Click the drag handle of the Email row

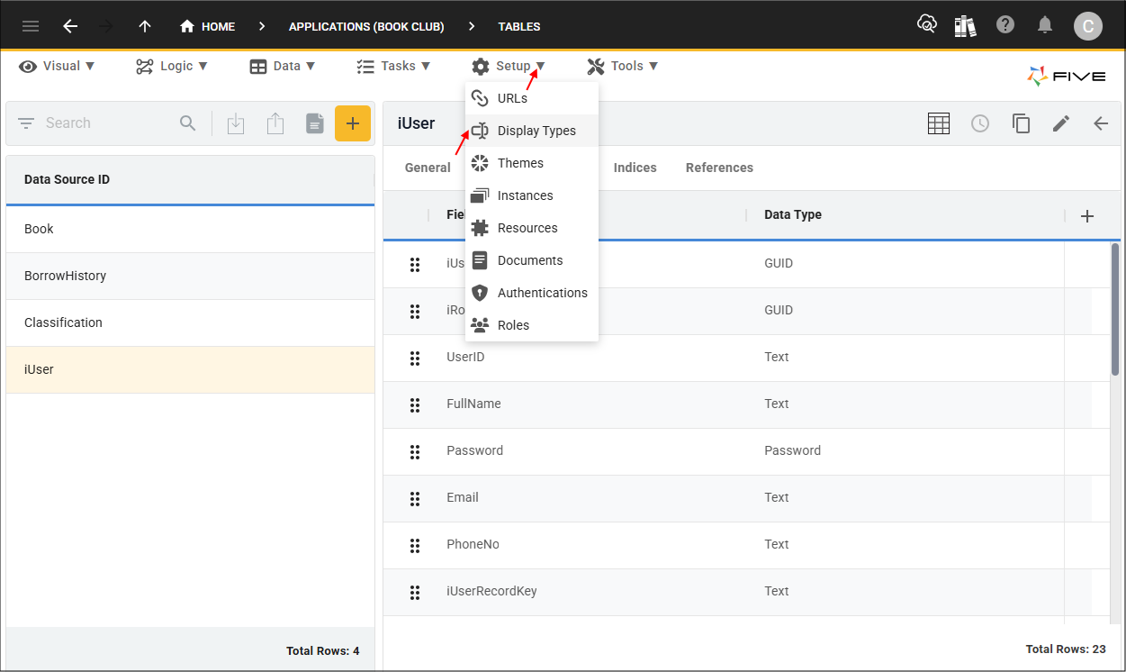pos(415,498)
